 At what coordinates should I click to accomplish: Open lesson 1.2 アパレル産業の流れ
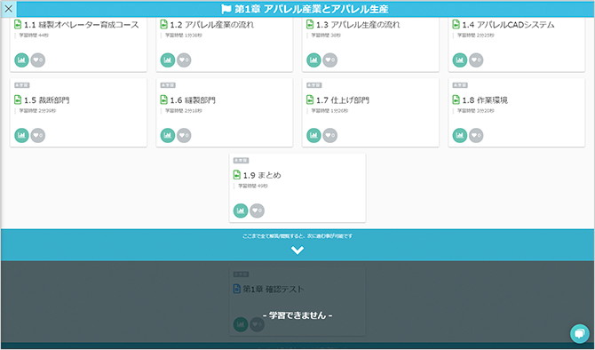212,25
